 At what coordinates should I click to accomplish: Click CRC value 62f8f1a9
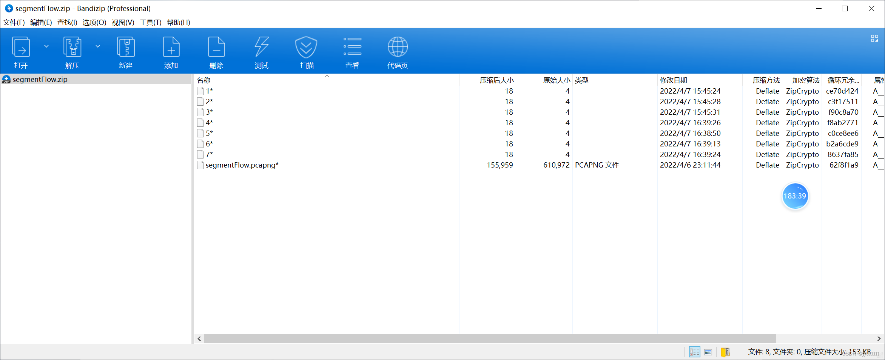(844, 165)
